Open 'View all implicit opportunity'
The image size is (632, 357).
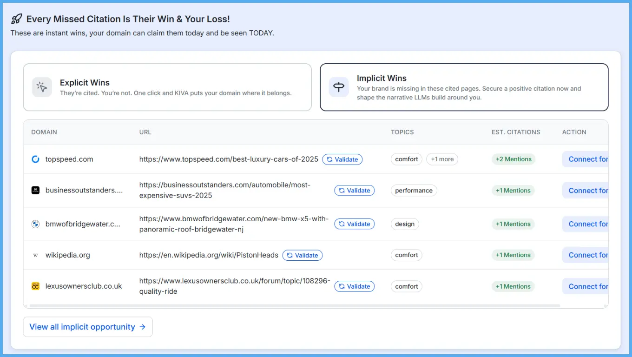tap(88, 327)
